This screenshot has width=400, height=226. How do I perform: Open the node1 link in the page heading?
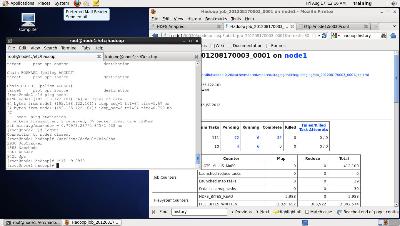click(296, 55)
